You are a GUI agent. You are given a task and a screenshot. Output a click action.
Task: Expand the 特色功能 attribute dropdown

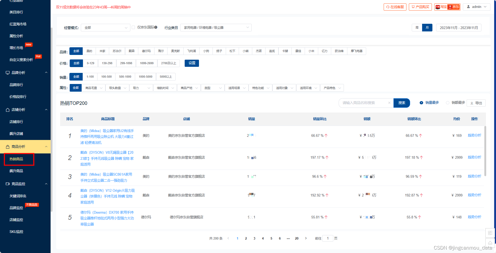pyautogui.click(x=260, y=88)
